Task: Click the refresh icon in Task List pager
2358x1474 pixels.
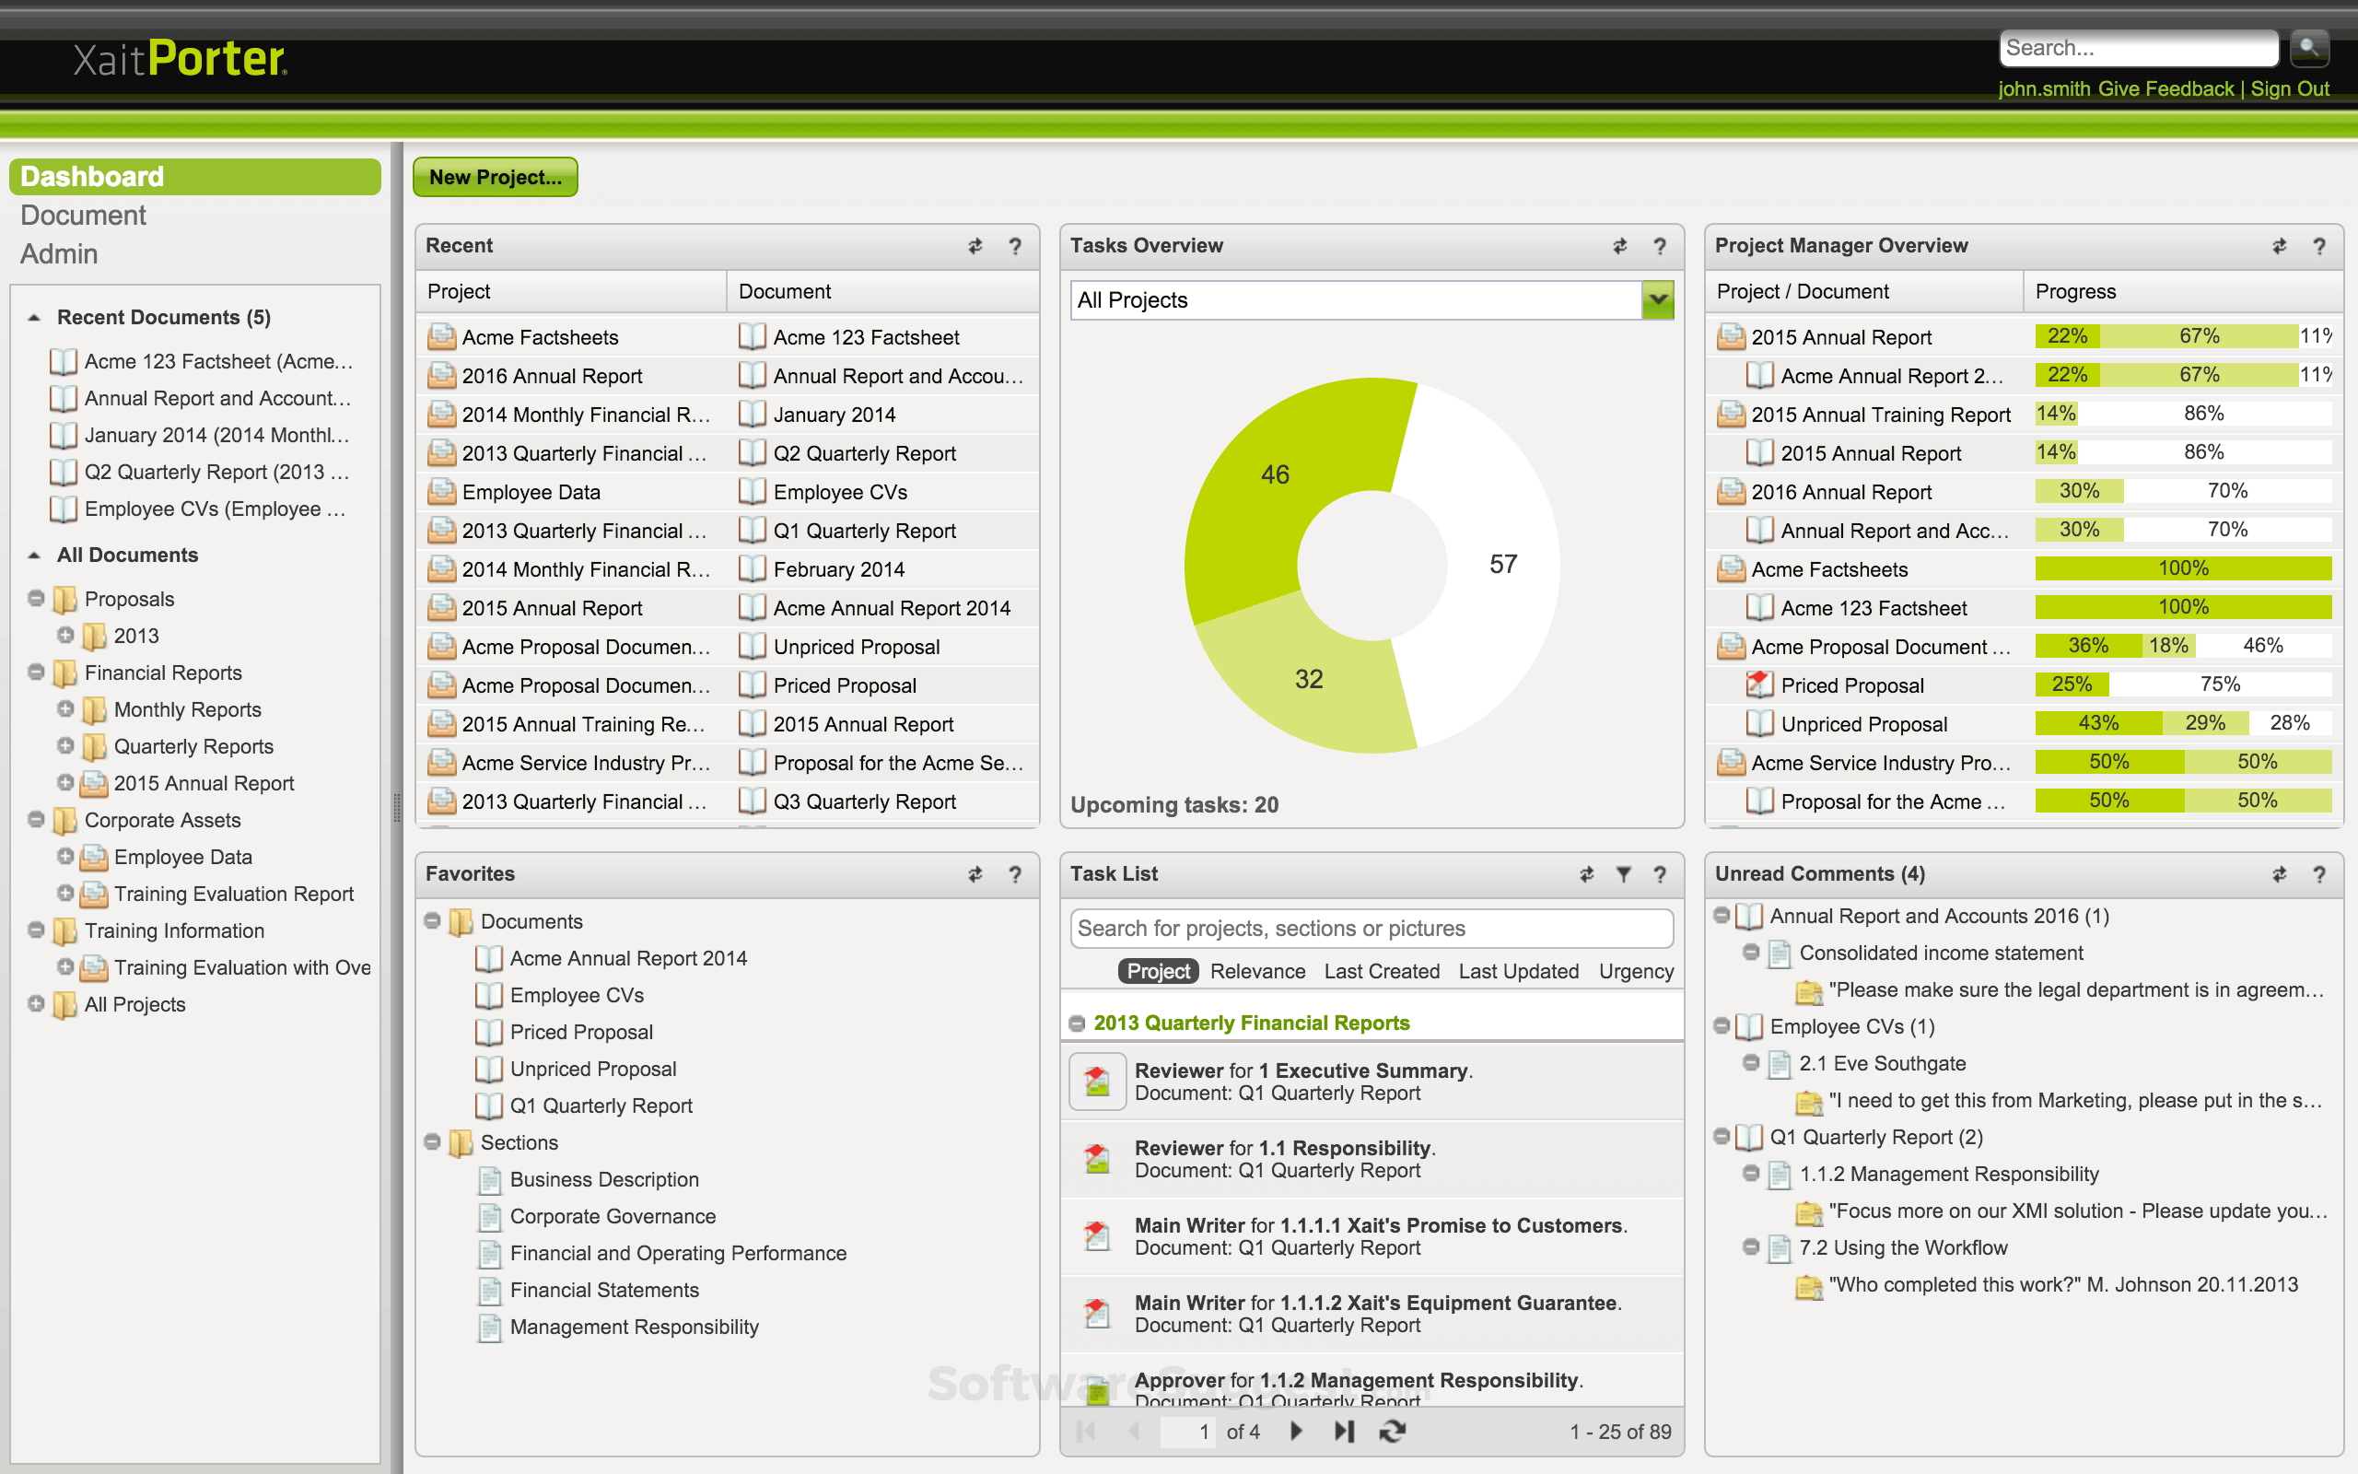Action: [x=1393, y=1430]
